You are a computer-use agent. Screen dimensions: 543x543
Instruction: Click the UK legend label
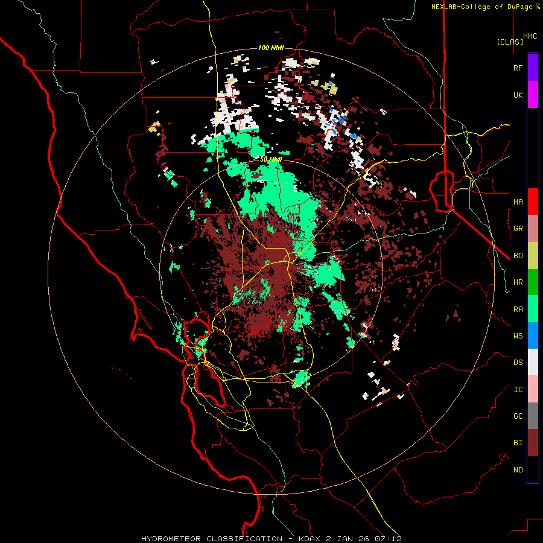(x=518, y=95)
